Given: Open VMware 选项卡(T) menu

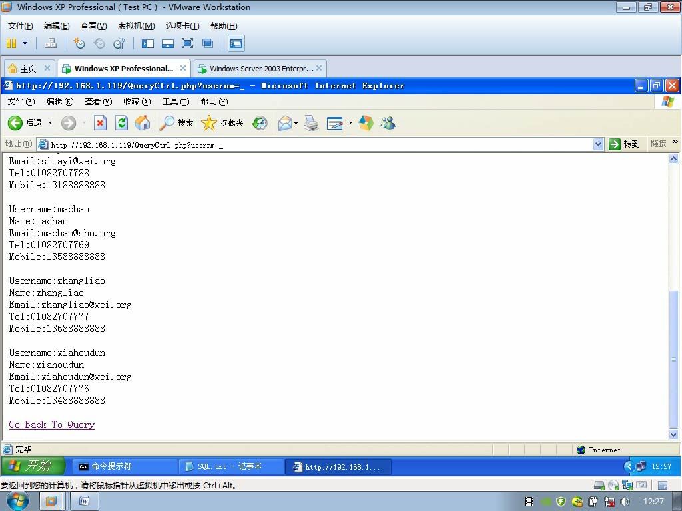Looking at the screenshot, I should pos(182,26).
